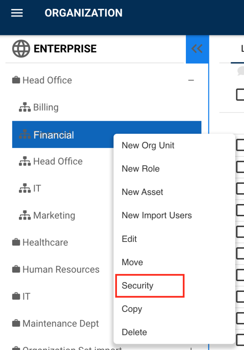
Task: Click the Marketing org chart icon
Action: click(25, 216)
